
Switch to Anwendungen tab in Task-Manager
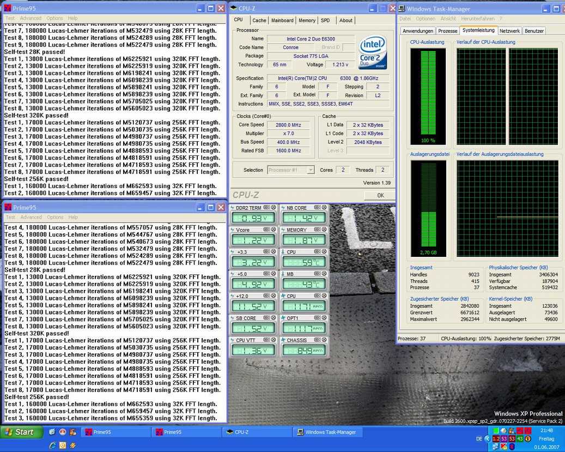point(418,31)
